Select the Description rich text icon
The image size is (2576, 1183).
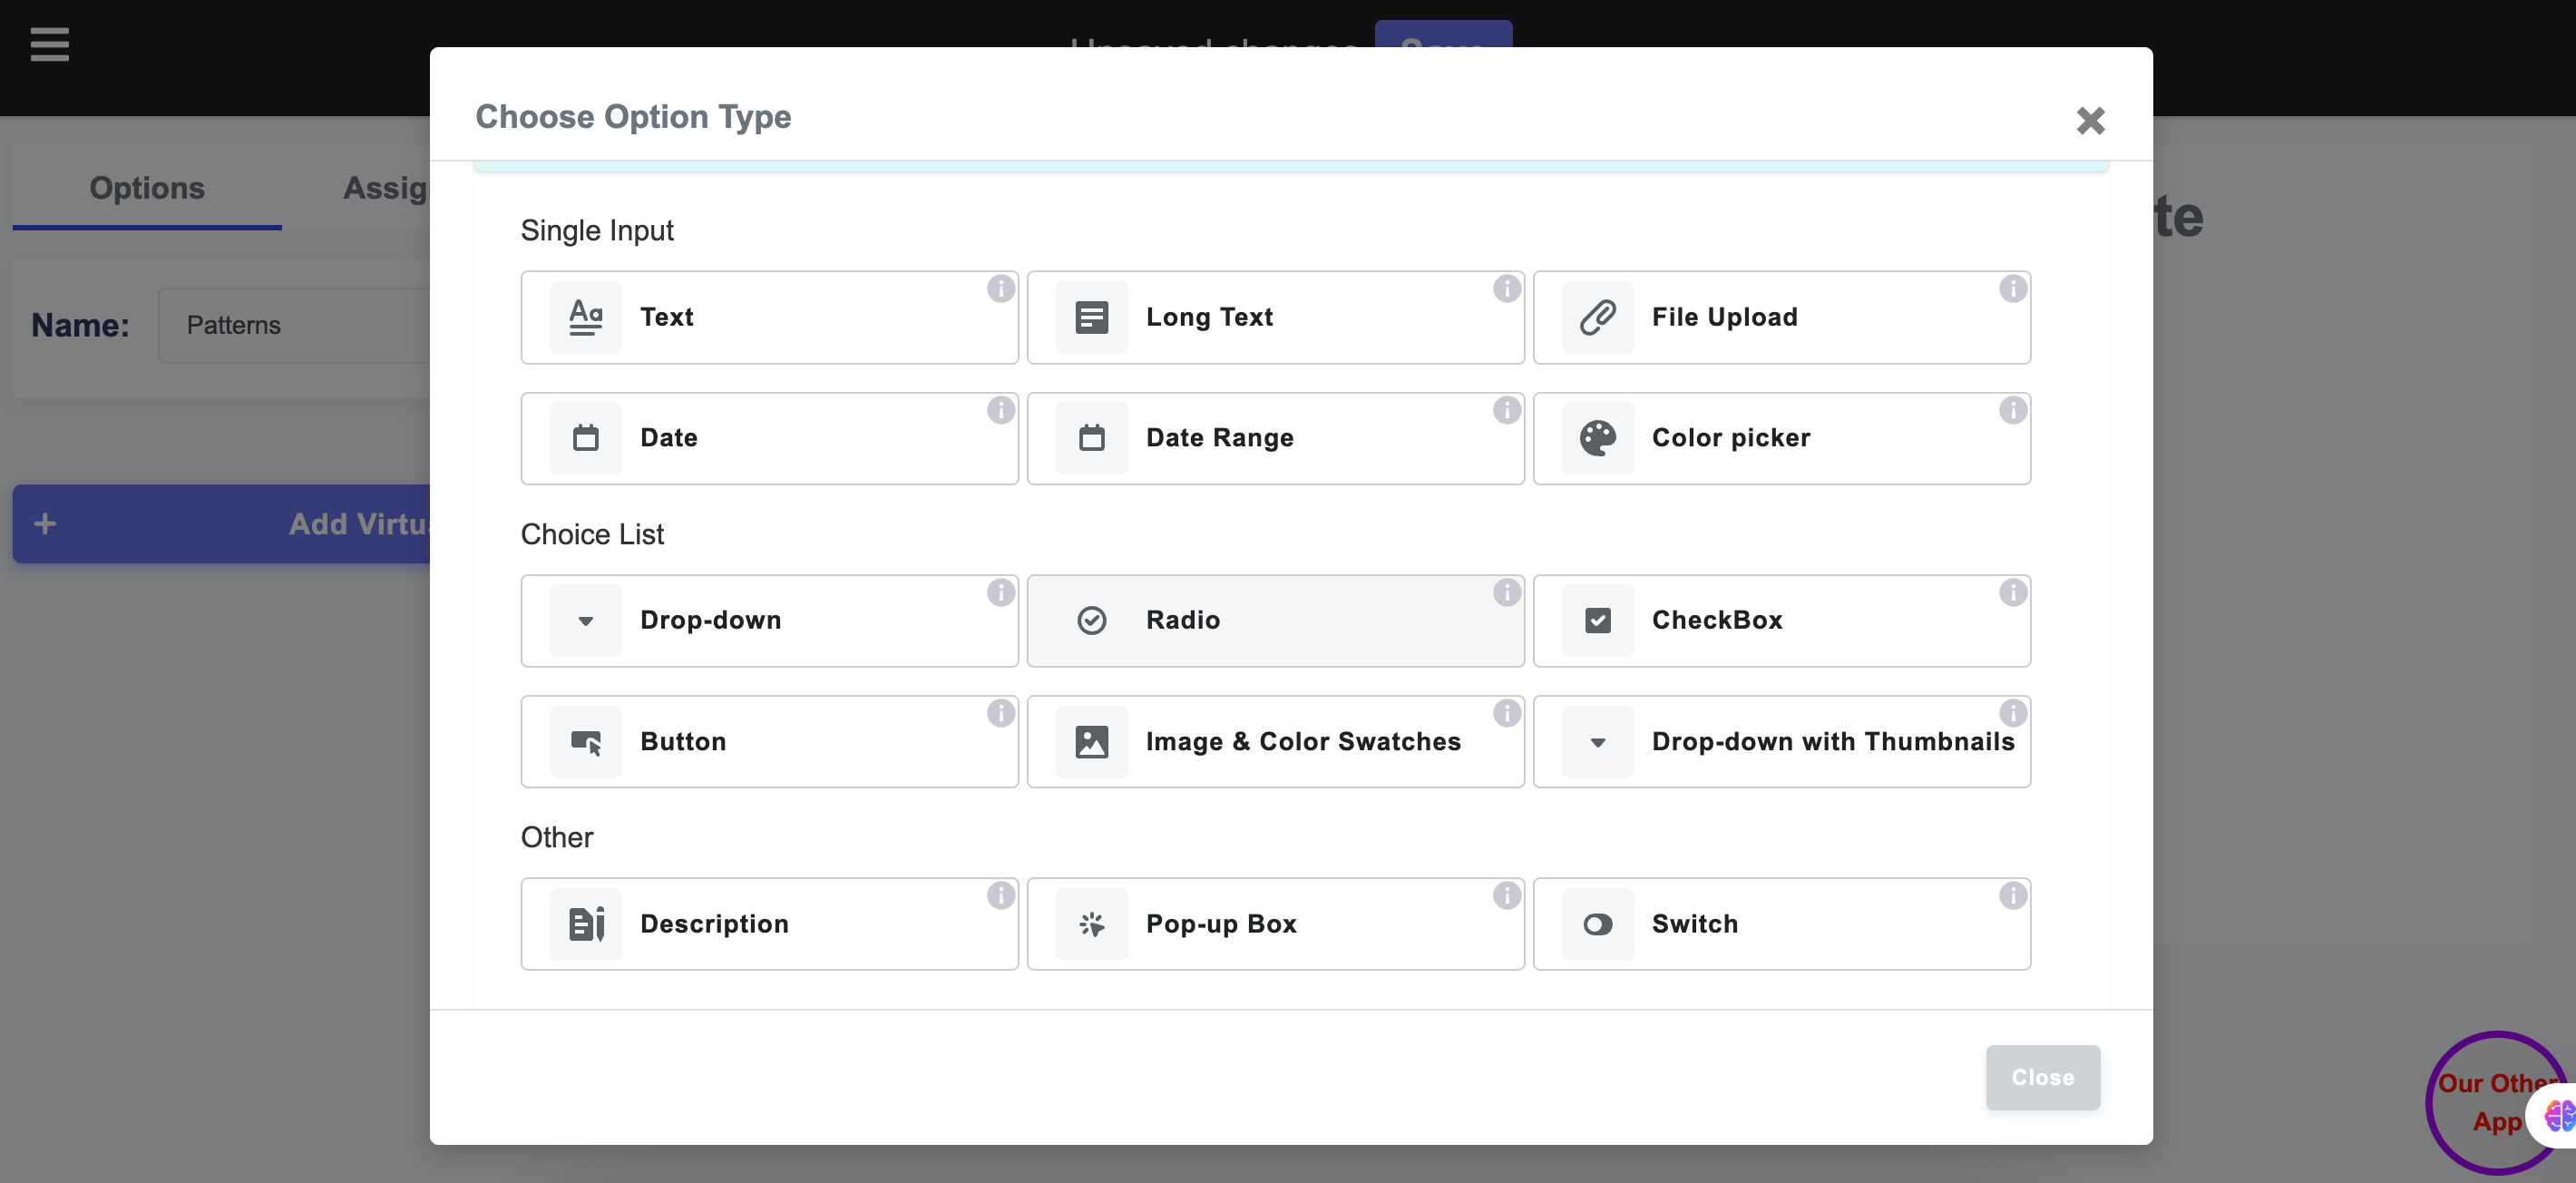(x=585, y=924)
